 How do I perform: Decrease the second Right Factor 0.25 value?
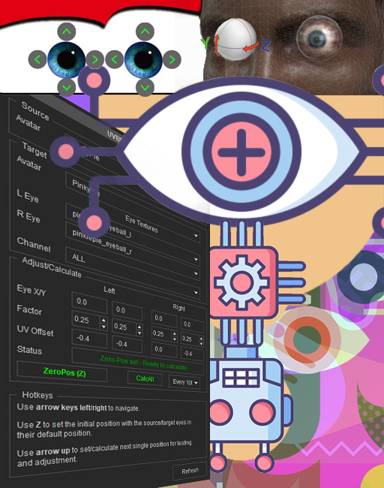point(201,344)
